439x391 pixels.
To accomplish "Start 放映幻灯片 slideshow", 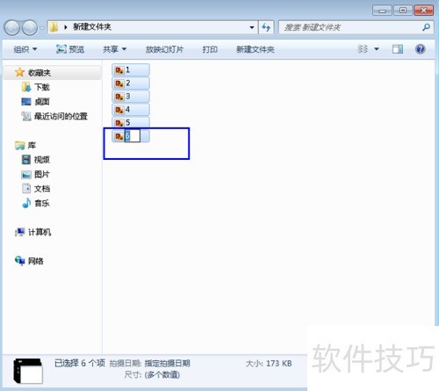I will pyautogui.click(x=164, y=49).
